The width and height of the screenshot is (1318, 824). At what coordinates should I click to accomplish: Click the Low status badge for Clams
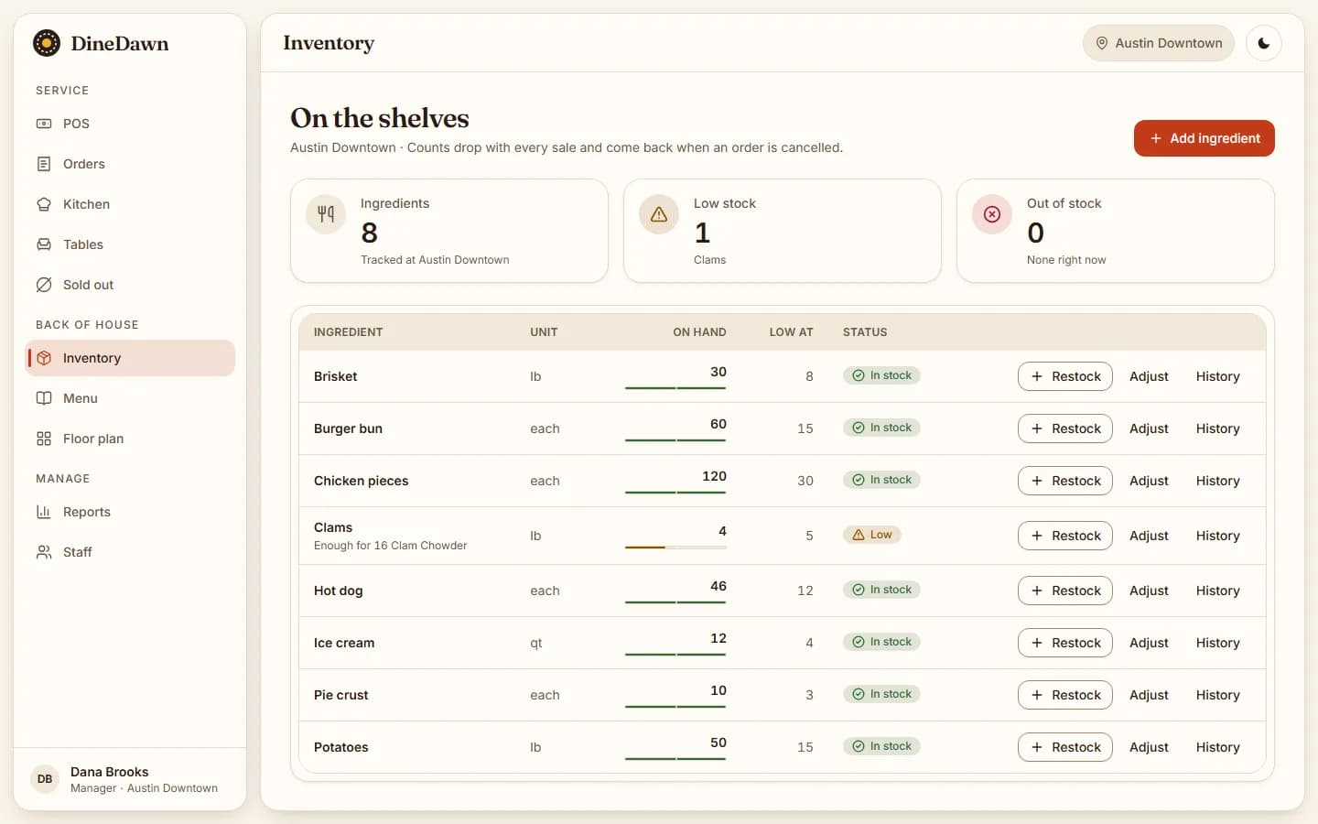pos(872,535)
